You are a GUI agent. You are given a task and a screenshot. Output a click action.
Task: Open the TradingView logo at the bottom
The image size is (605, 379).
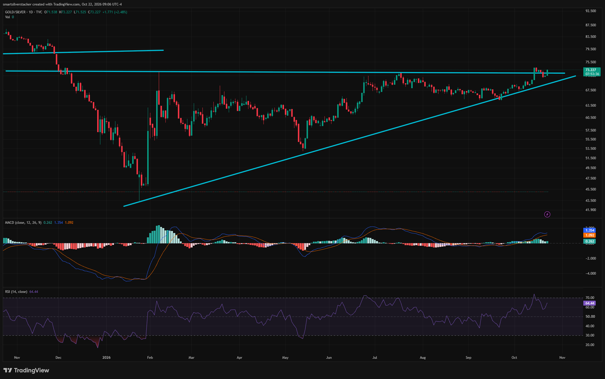(x=27, y=370)
